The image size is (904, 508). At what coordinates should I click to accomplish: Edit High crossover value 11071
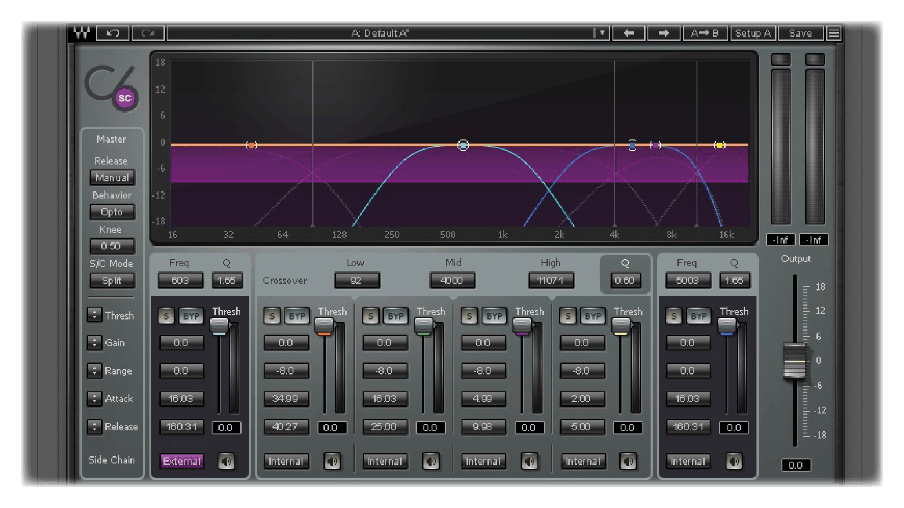click(x=551, y=280)
